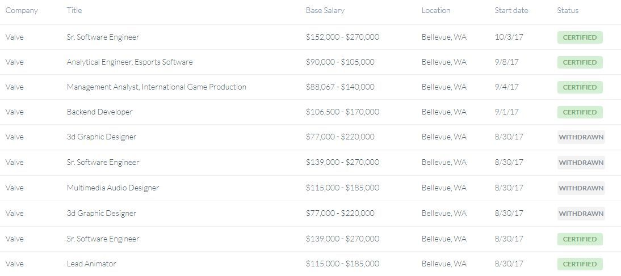
Task: Open the Analytical Engineer, Esports Software listing
Action: [x=129, y=62]
